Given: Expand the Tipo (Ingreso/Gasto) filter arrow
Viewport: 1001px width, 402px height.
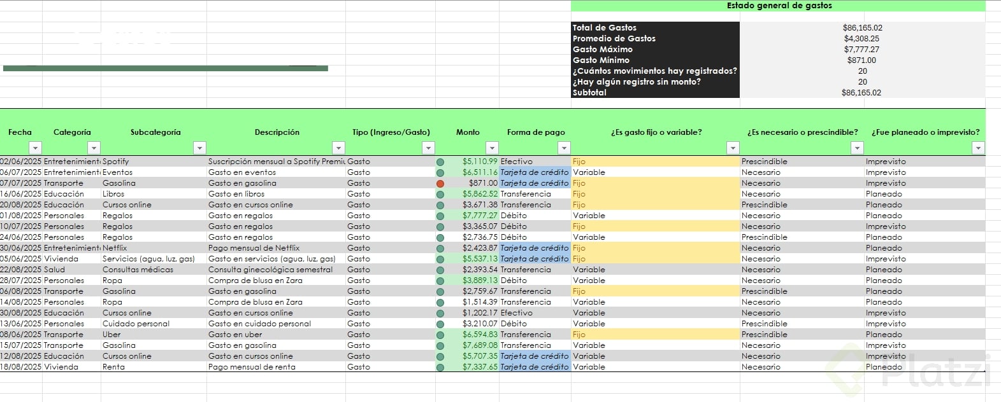Looking at the screenshot, I should [428, 148].
